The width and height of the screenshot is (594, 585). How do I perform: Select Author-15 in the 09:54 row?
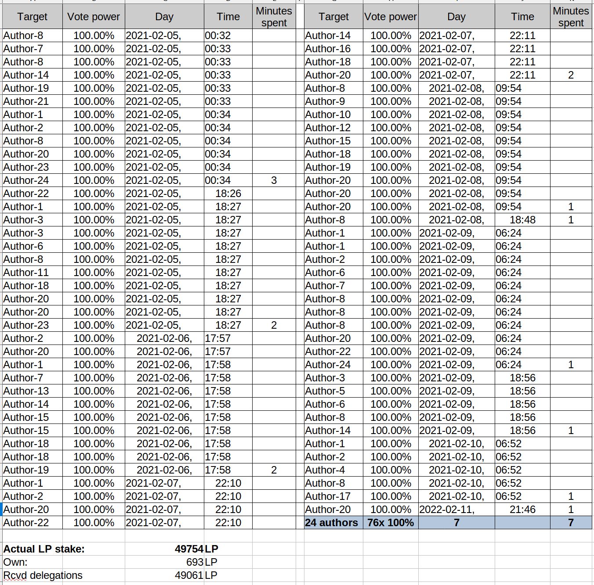pos(333,141)
